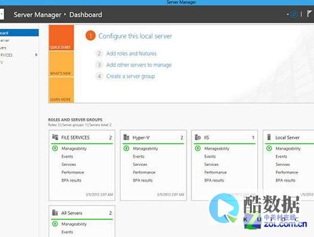Click Events in Local Server tile

point(281,157)
